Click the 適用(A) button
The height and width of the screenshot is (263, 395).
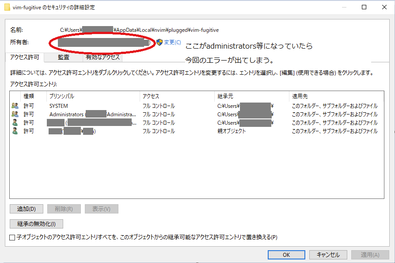(x=370, y=255)
